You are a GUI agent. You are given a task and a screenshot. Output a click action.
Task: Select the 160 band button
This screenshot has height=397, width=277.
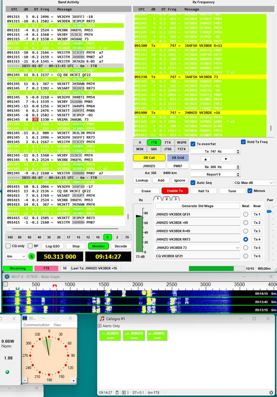pos(10,237)
